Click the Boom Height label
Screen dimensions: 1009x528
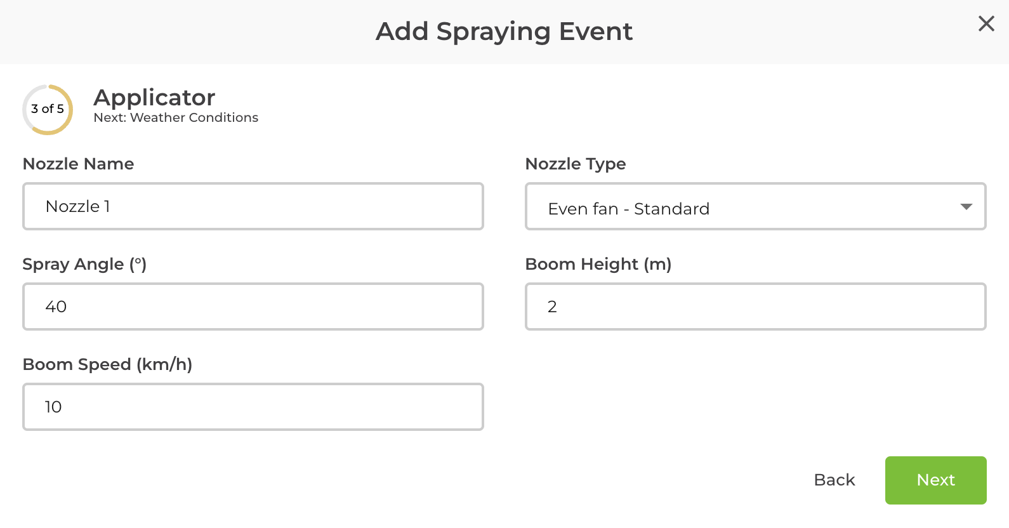tap(598, 264)
